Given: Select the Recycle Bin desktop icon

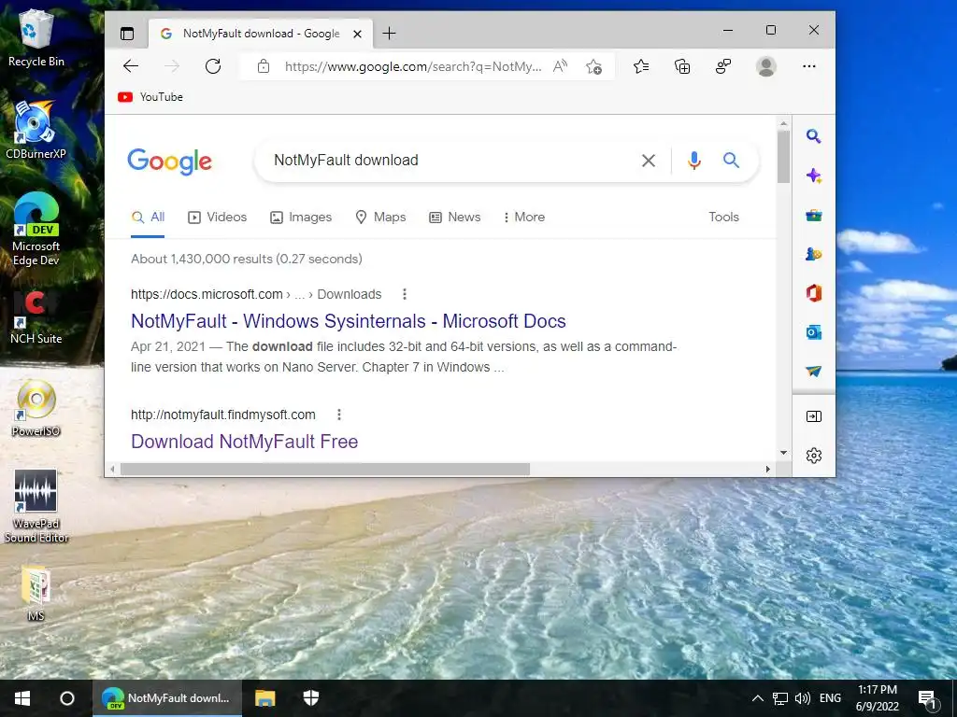Looking at the screenshot, I should 36,37.
